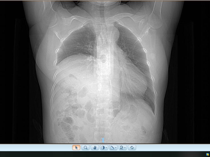The image size is (210, 157).
Task: Open the yellow-and-blue icon in the bottom corner
Action: 207,154
